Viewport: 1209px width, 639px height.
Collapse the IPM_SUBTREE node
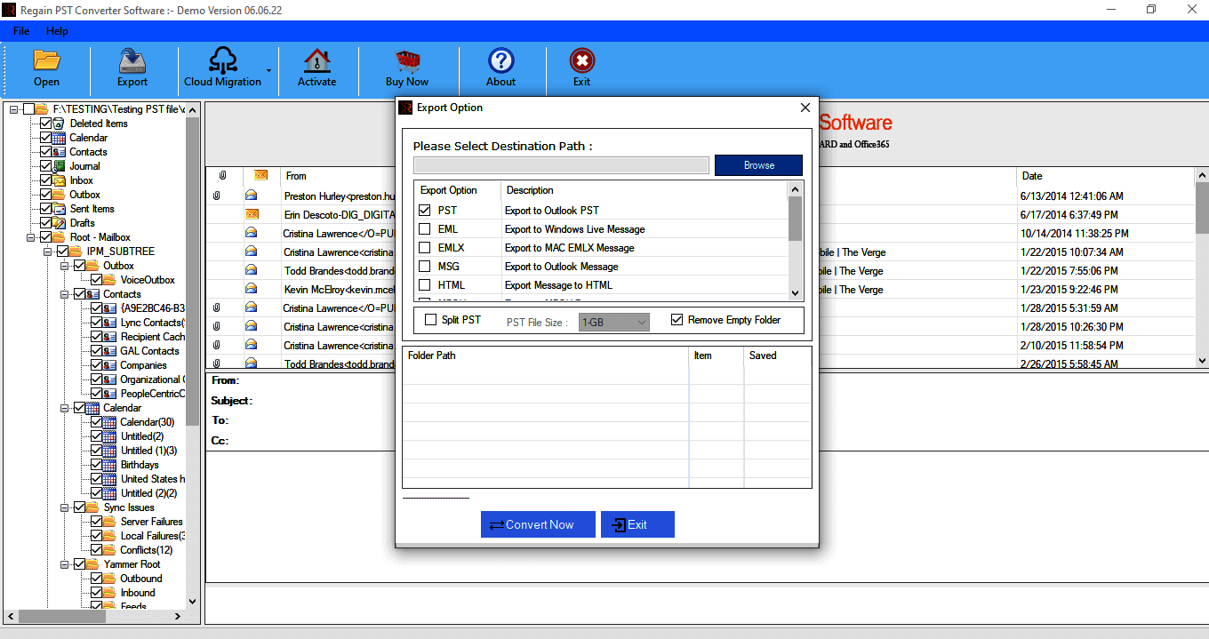[x=48, y=252]
